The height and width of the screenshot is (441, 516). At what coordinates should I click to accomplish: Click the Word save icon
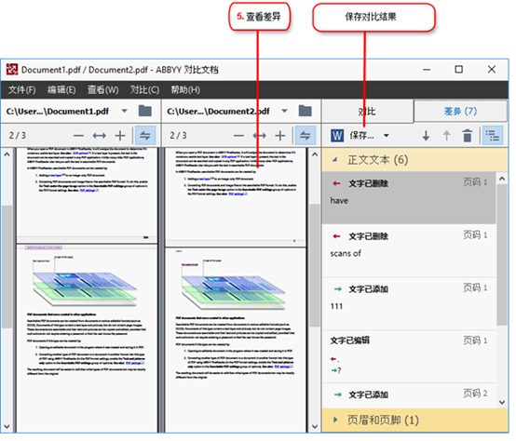coord(337,136)
